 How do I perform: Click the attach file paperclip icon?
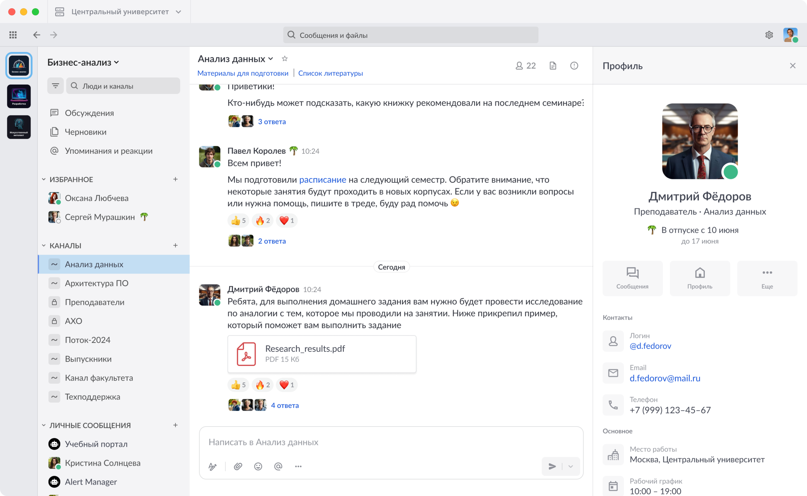(x=238, y=466)
